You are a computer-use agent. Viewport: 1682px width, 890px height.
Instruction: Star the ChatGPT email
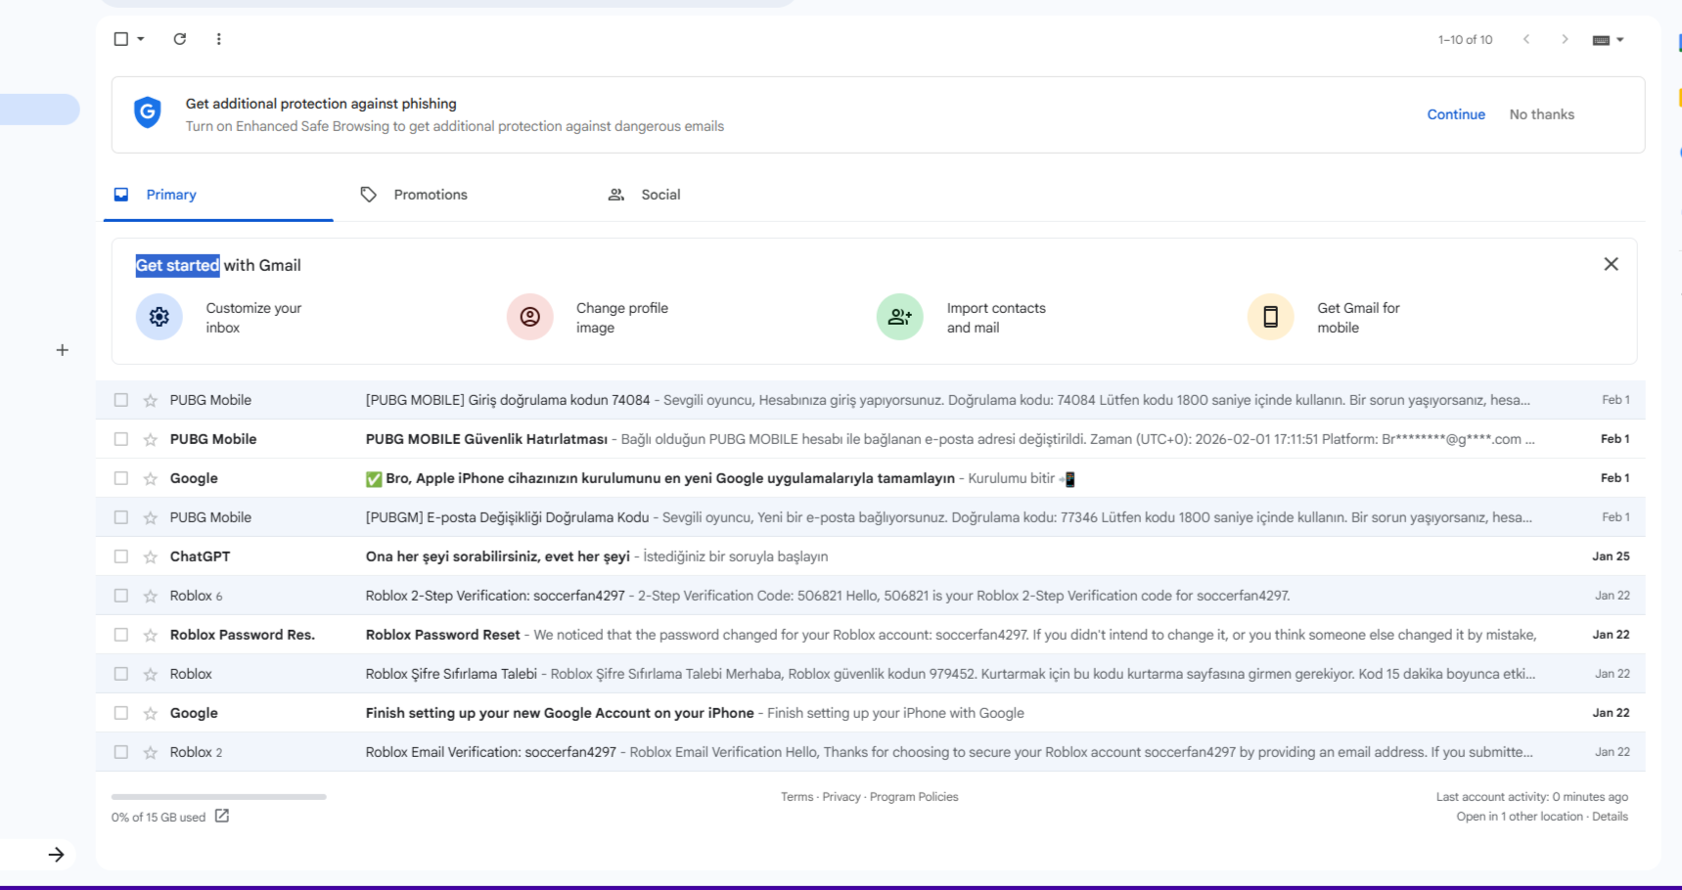coord(151,556)
